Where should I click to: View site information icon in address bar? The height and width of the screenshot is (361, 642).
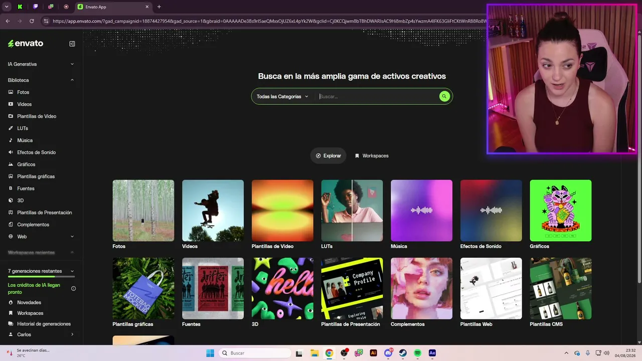pos(46,21)
